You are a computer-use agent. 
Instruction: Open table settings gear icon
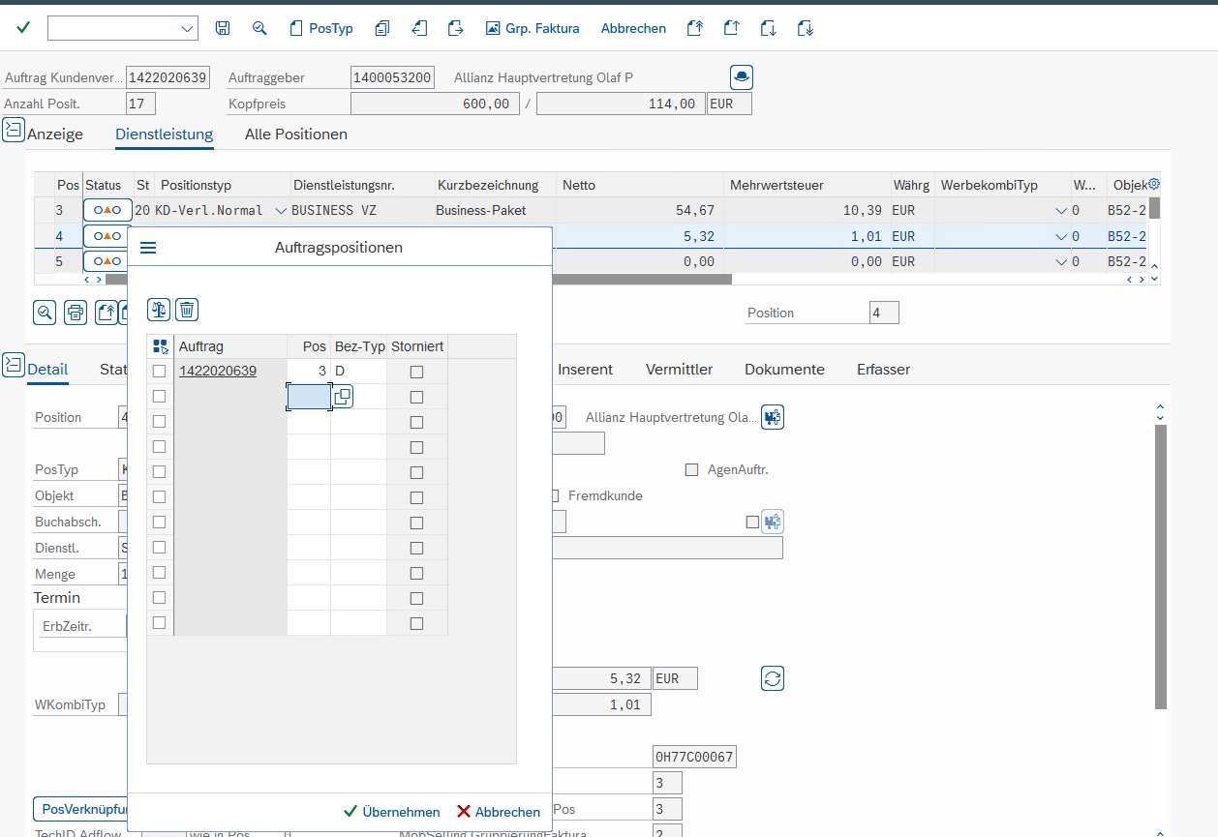coord(1153,184)
